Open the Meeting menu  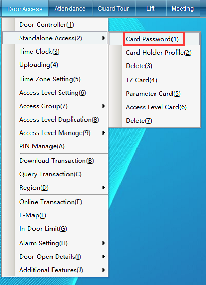(x=182, y=9)
